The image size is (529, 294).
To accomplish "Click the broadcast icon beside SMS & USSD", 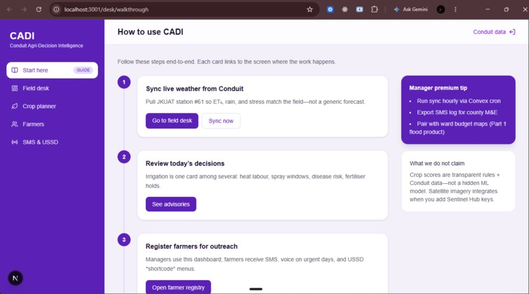I will pyautogui.click(x=14, y=142).
